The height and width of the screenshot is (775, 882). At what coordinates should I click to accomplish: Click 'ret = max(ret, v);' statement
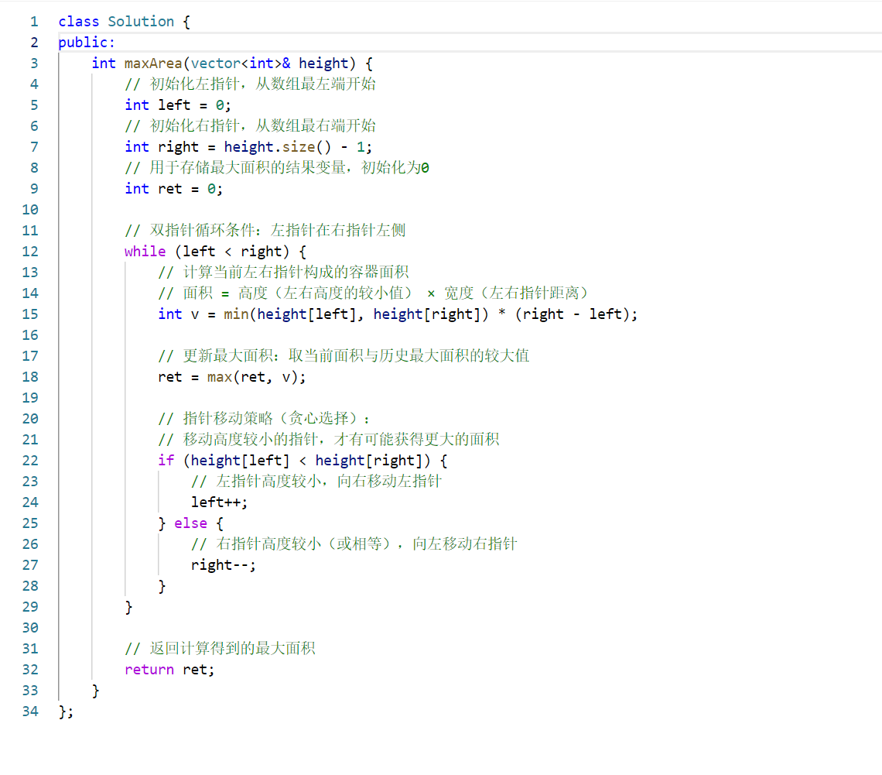(x=232, y=377)
